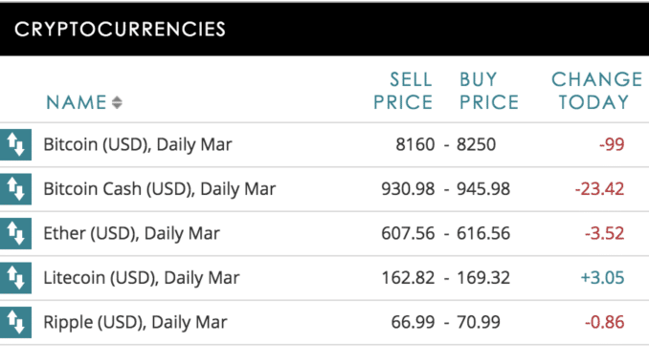
Task: Click the trade arrows icon for Litecoin
Action: [15, 278]
